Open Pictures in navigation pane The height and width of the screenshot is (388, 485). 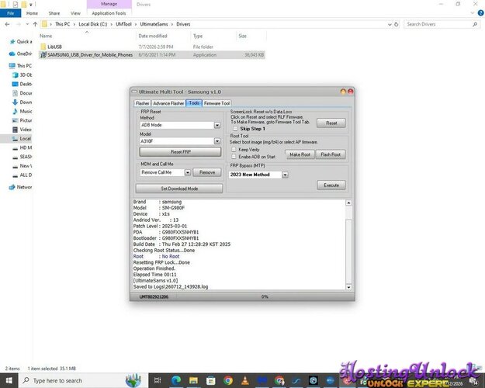coord(23,120)
